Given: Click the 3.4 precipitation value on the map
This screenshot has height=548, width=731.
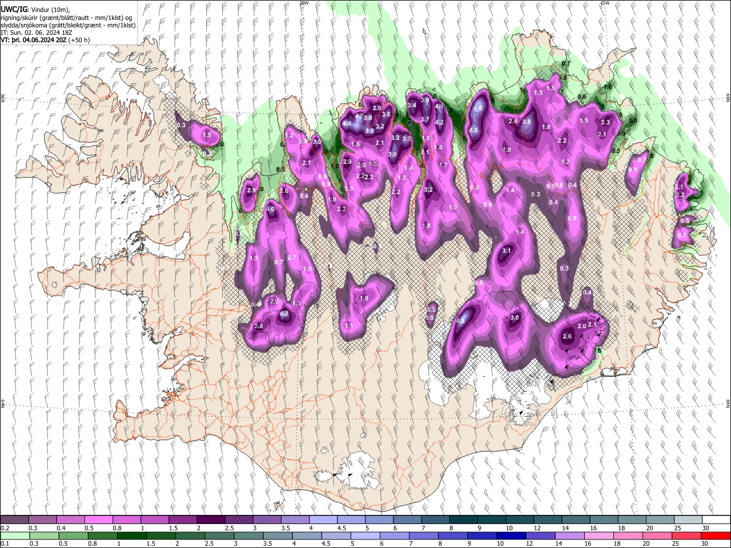Looking at the screenshot, I should pos(411,106).
